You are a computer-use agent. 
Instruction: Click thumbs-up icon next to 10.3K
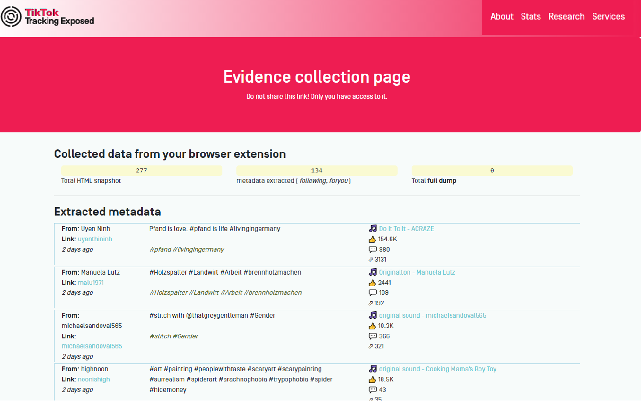pos(372,326)
